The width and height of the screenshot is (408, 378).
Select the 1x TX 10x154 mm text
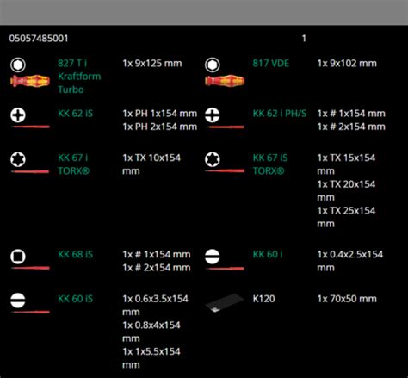tap(151, 164)
